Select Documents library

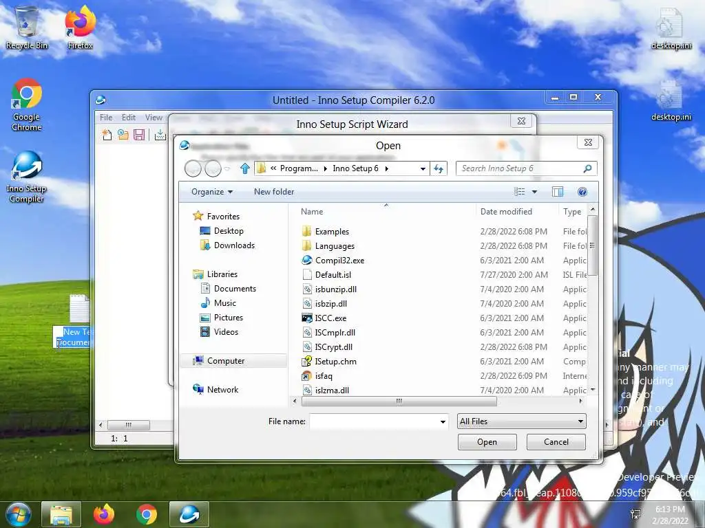228,289
